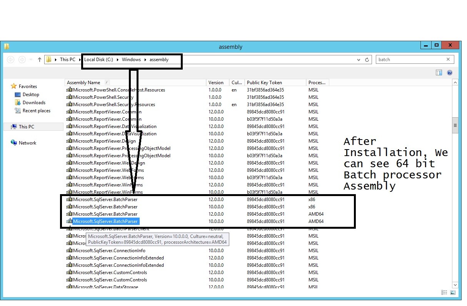Click the list scrollbar down arrow
This screenshot has height=306, width=467.
[x=455, y=285]
